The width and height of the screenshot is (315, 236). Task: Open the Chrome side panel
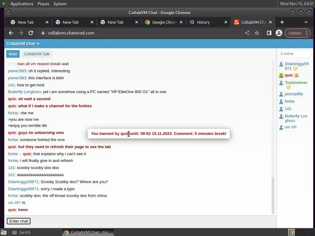point(269,33)
